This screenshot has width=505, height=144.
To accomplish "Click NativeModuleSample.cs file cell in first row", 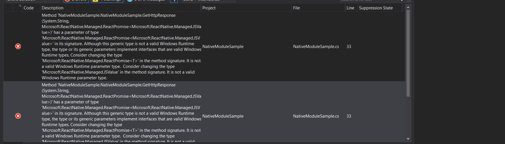I will click(316, 47).
